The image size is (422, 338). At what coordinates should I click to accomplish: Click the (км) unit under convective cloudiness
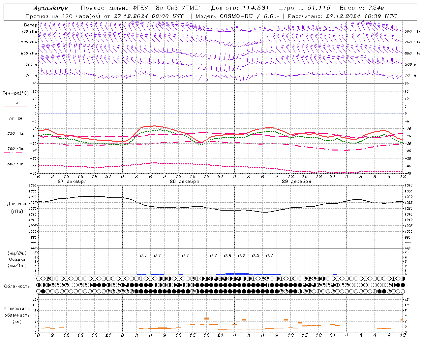pos(17,321)
